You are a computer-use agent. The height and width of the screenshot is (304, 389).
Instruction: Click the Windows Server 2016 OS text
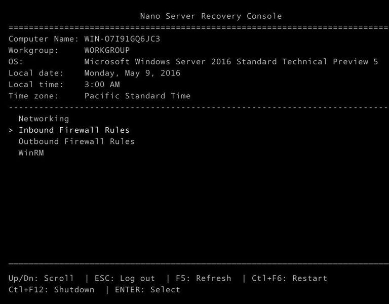231,61
